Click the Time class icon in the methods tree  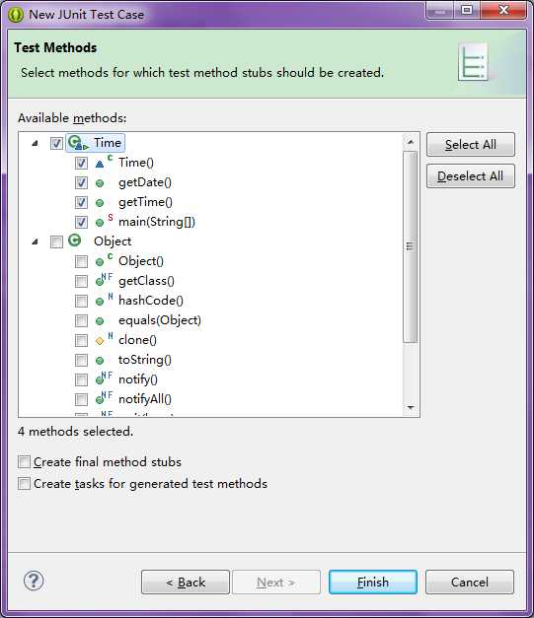78,143
